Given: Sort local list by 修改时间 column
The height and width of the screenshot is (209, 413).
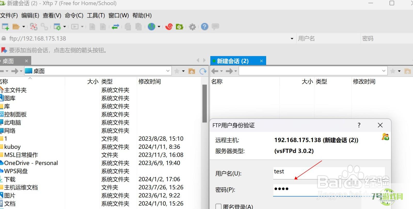Looking at the screenshot, I should click(x=149, y=82).
